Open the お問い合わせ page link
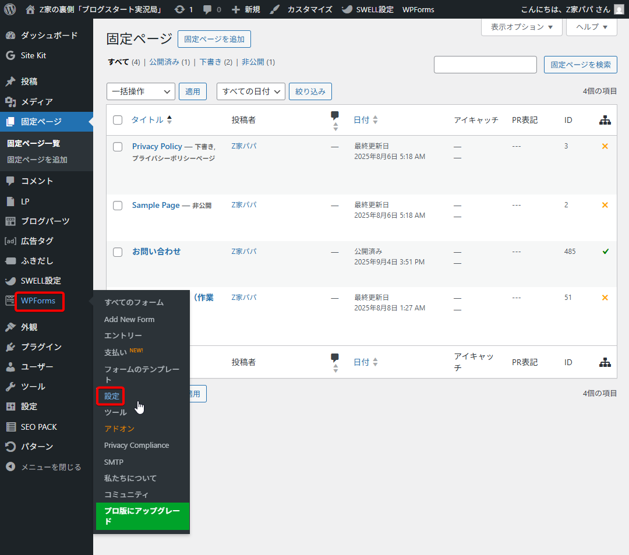Screen dimensions: 629x555 (x=156, y=252)
